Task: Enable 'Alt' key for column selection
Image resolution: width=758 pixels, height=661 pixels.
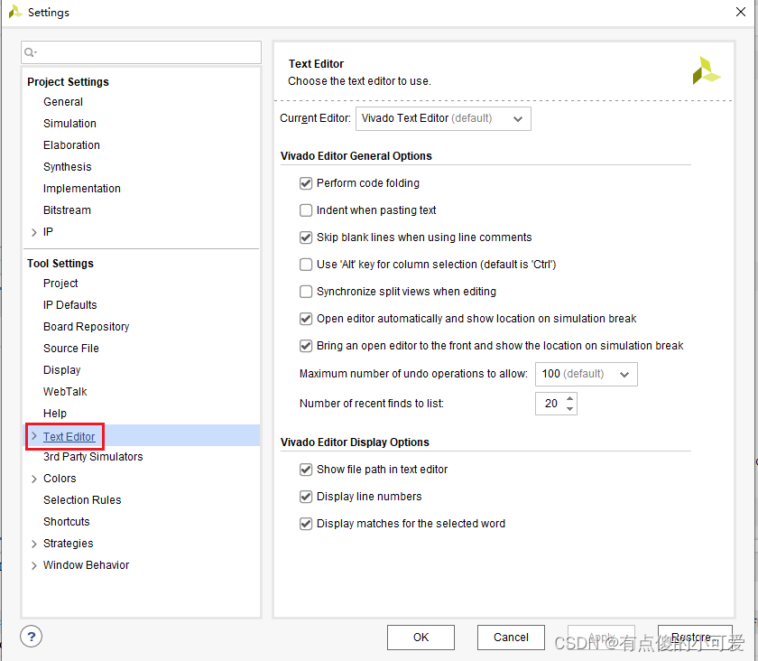Action: [x=306, y=265]
